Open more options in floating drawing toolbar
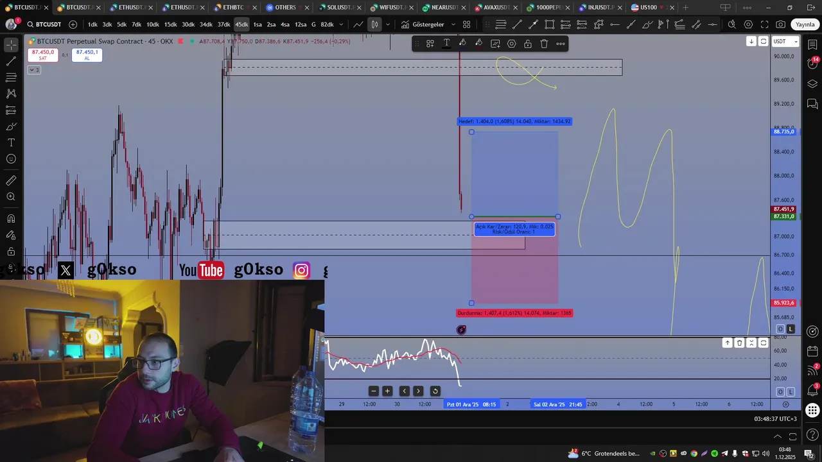This screenshot has width=822, height=462. point(561,44)
